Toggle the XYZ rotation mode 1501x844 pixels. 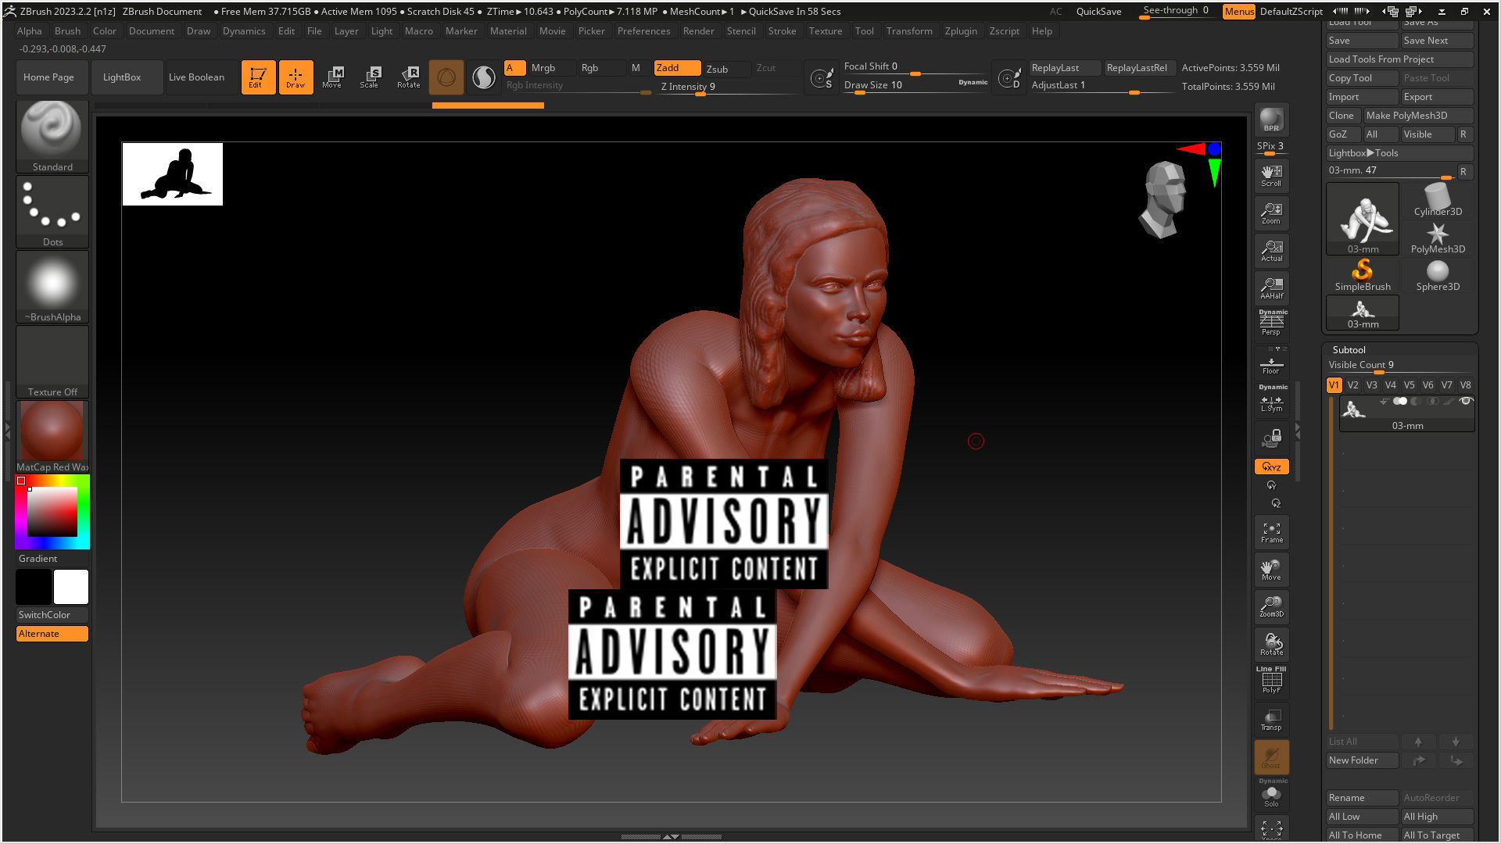tap(1271, 467)
